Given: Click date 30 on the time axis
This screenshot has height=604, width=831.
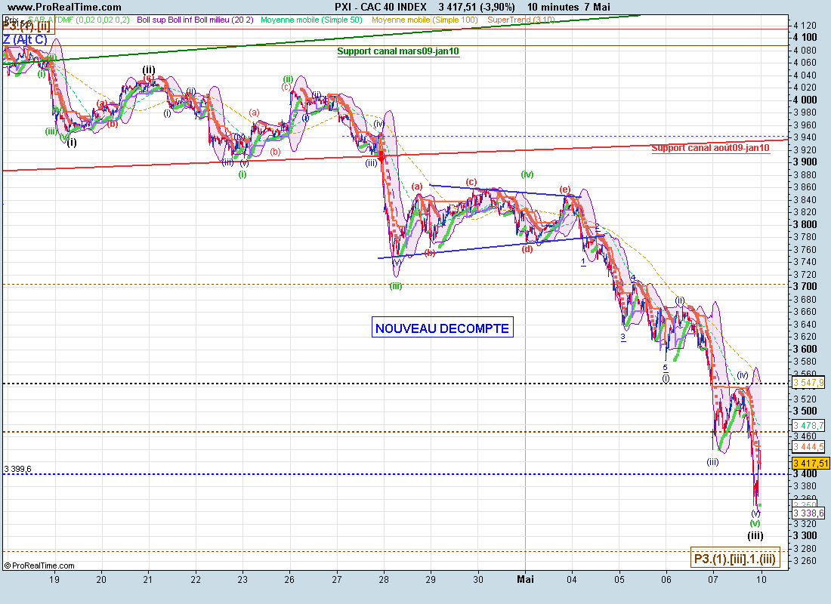Looking at the screenshot, I should (478, 580).
